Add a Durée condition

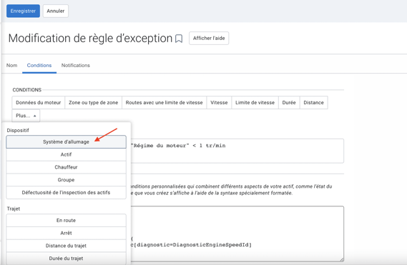289,102
